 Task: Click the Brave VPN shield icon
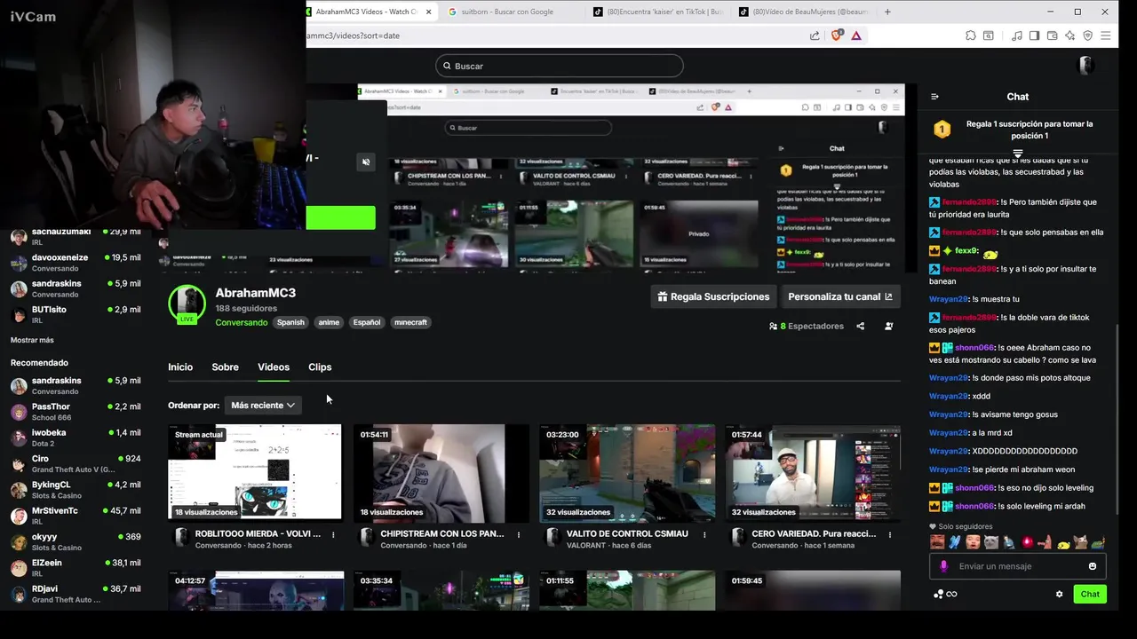[1088, 35]
